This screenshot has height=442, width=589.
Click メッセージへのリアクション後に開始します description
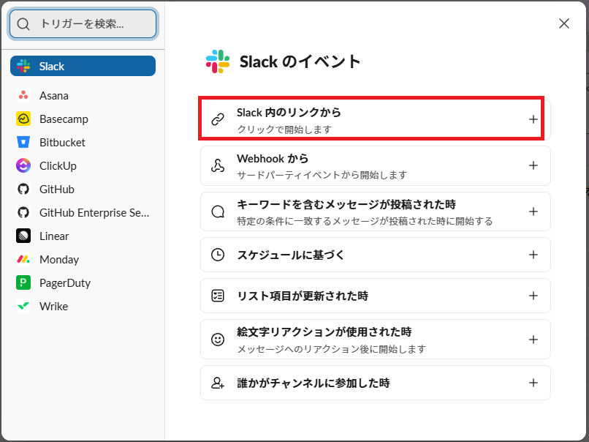pos(331,349)
